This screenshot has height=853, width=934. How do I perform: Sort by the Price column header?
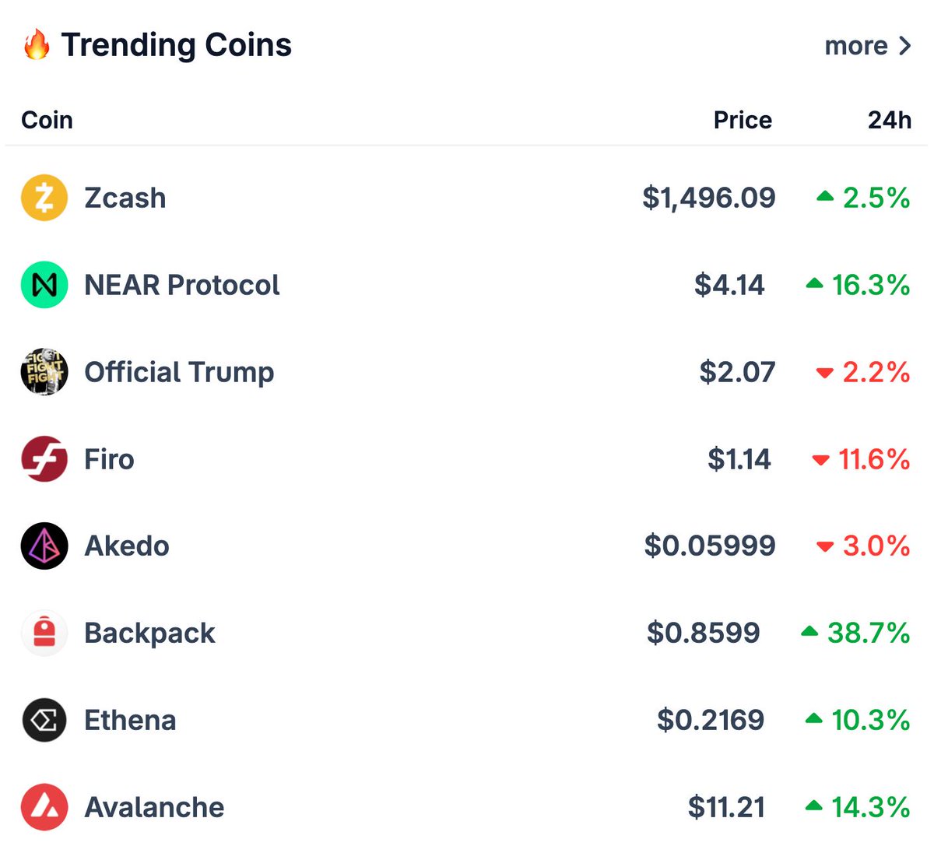(x=743, y=120)
